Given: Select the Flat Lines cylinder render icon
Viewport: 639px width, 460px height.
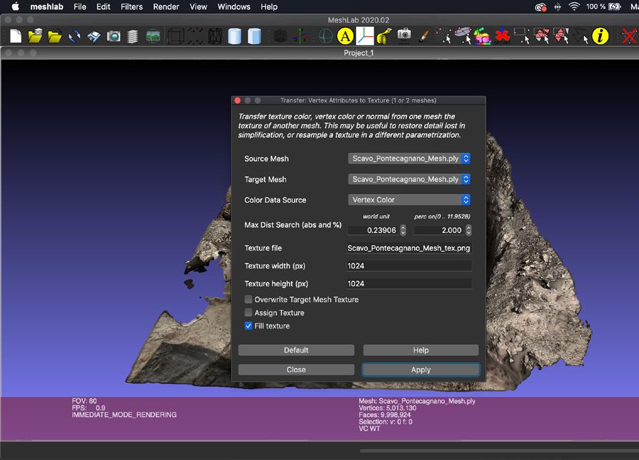Looking at the screenshot, I should pos(235,36).
